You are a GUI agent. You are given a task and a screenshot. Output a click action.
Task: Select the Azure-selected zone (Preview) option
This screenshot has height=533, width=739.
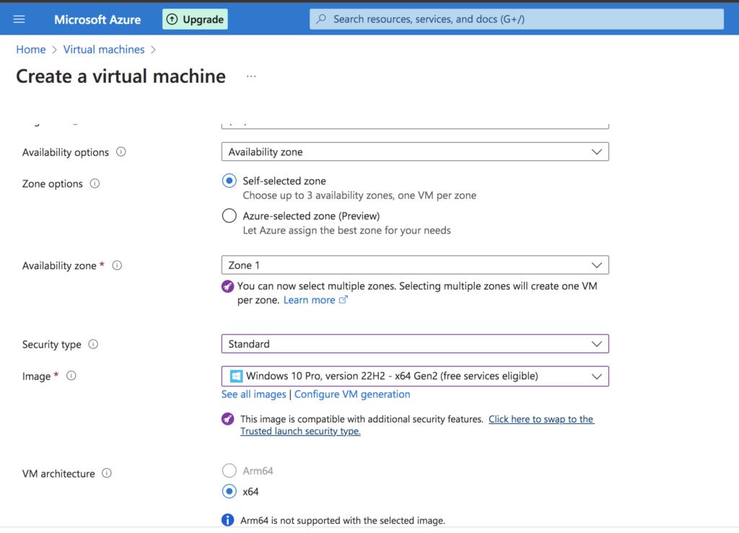[229, 216]
